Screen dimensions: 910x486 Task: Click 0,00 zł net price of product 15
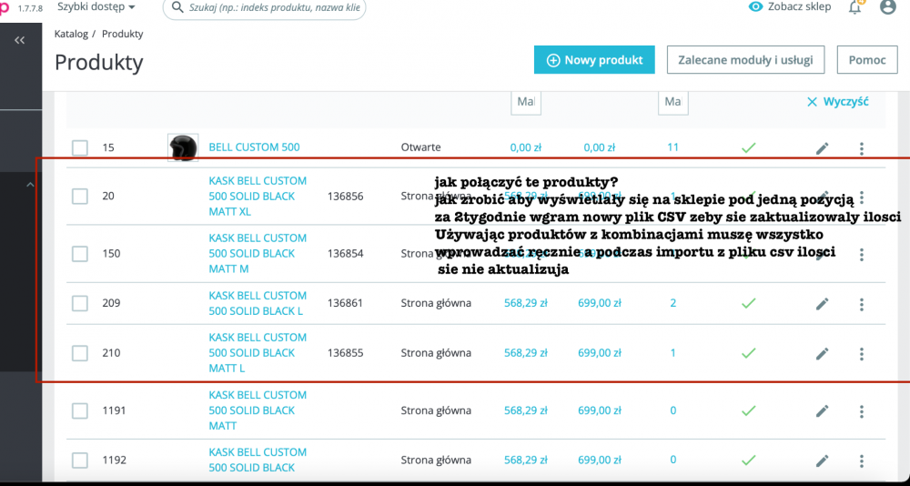point(526,147)
